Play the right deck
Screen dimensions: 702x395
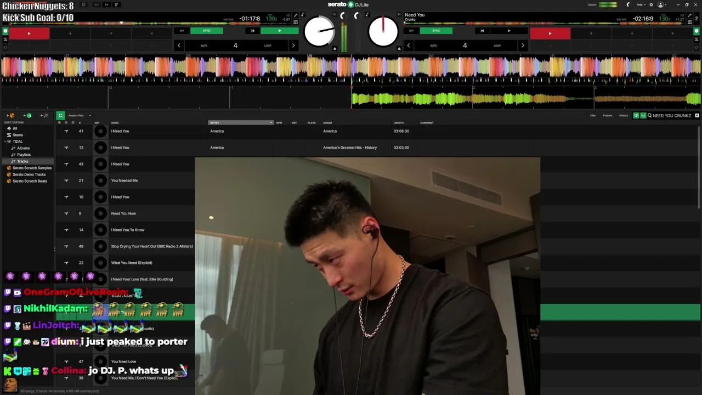(508, 31)
